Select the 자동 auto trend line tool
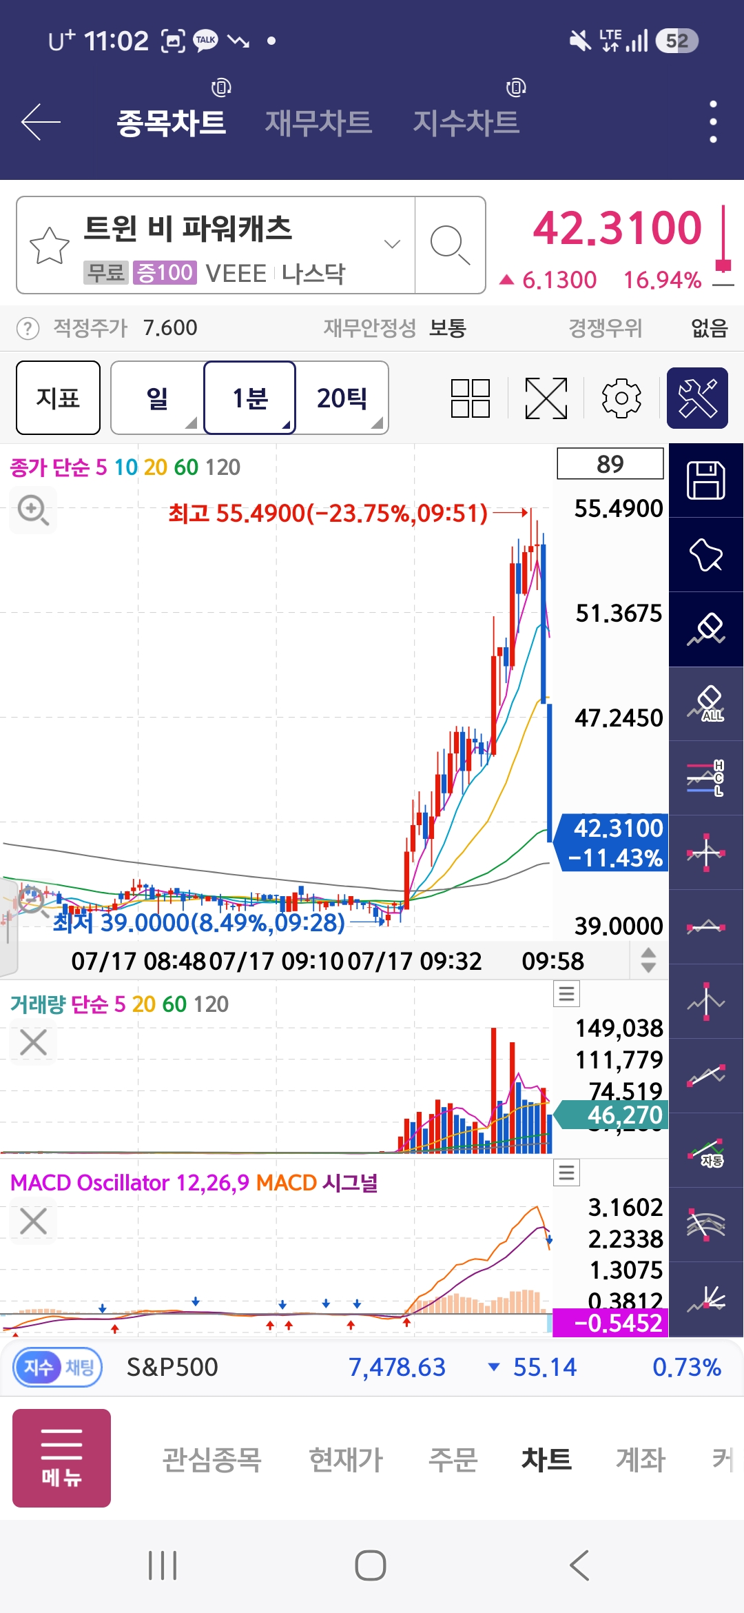744x1613 pixels. (706, 1150)
